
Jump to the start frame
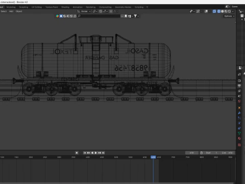point(85,153)
